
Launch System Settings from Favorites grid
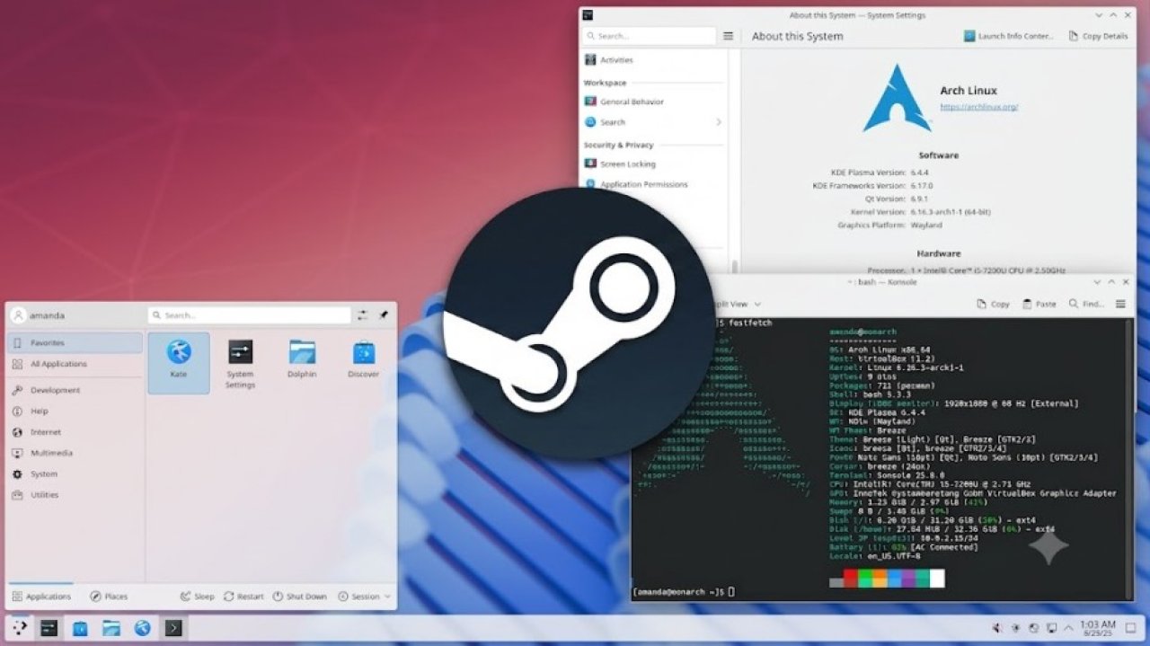[240, 362]
